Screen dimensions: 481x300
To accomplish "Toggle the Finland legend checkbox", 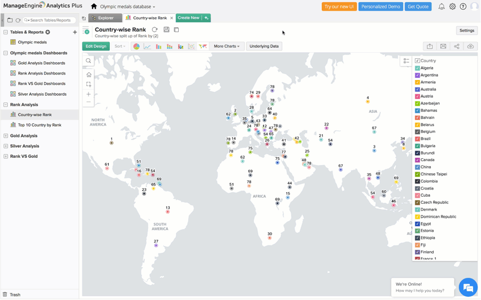I will pos(417,252).
